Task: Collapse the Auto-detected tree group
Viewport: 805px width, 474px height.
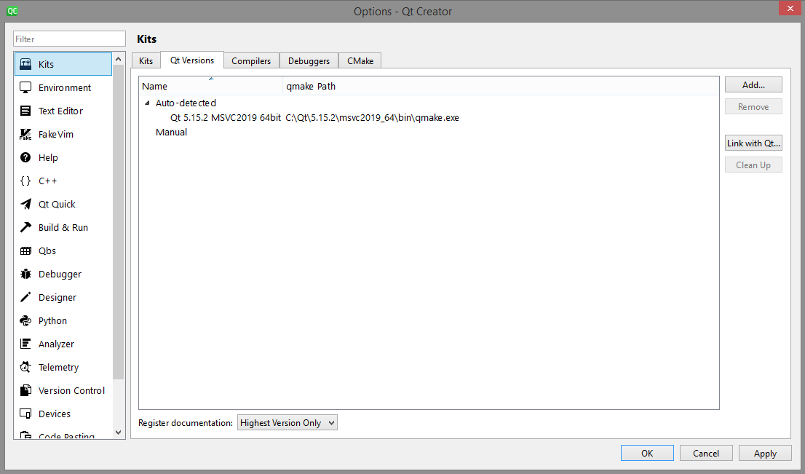Action: click(148, 103)
